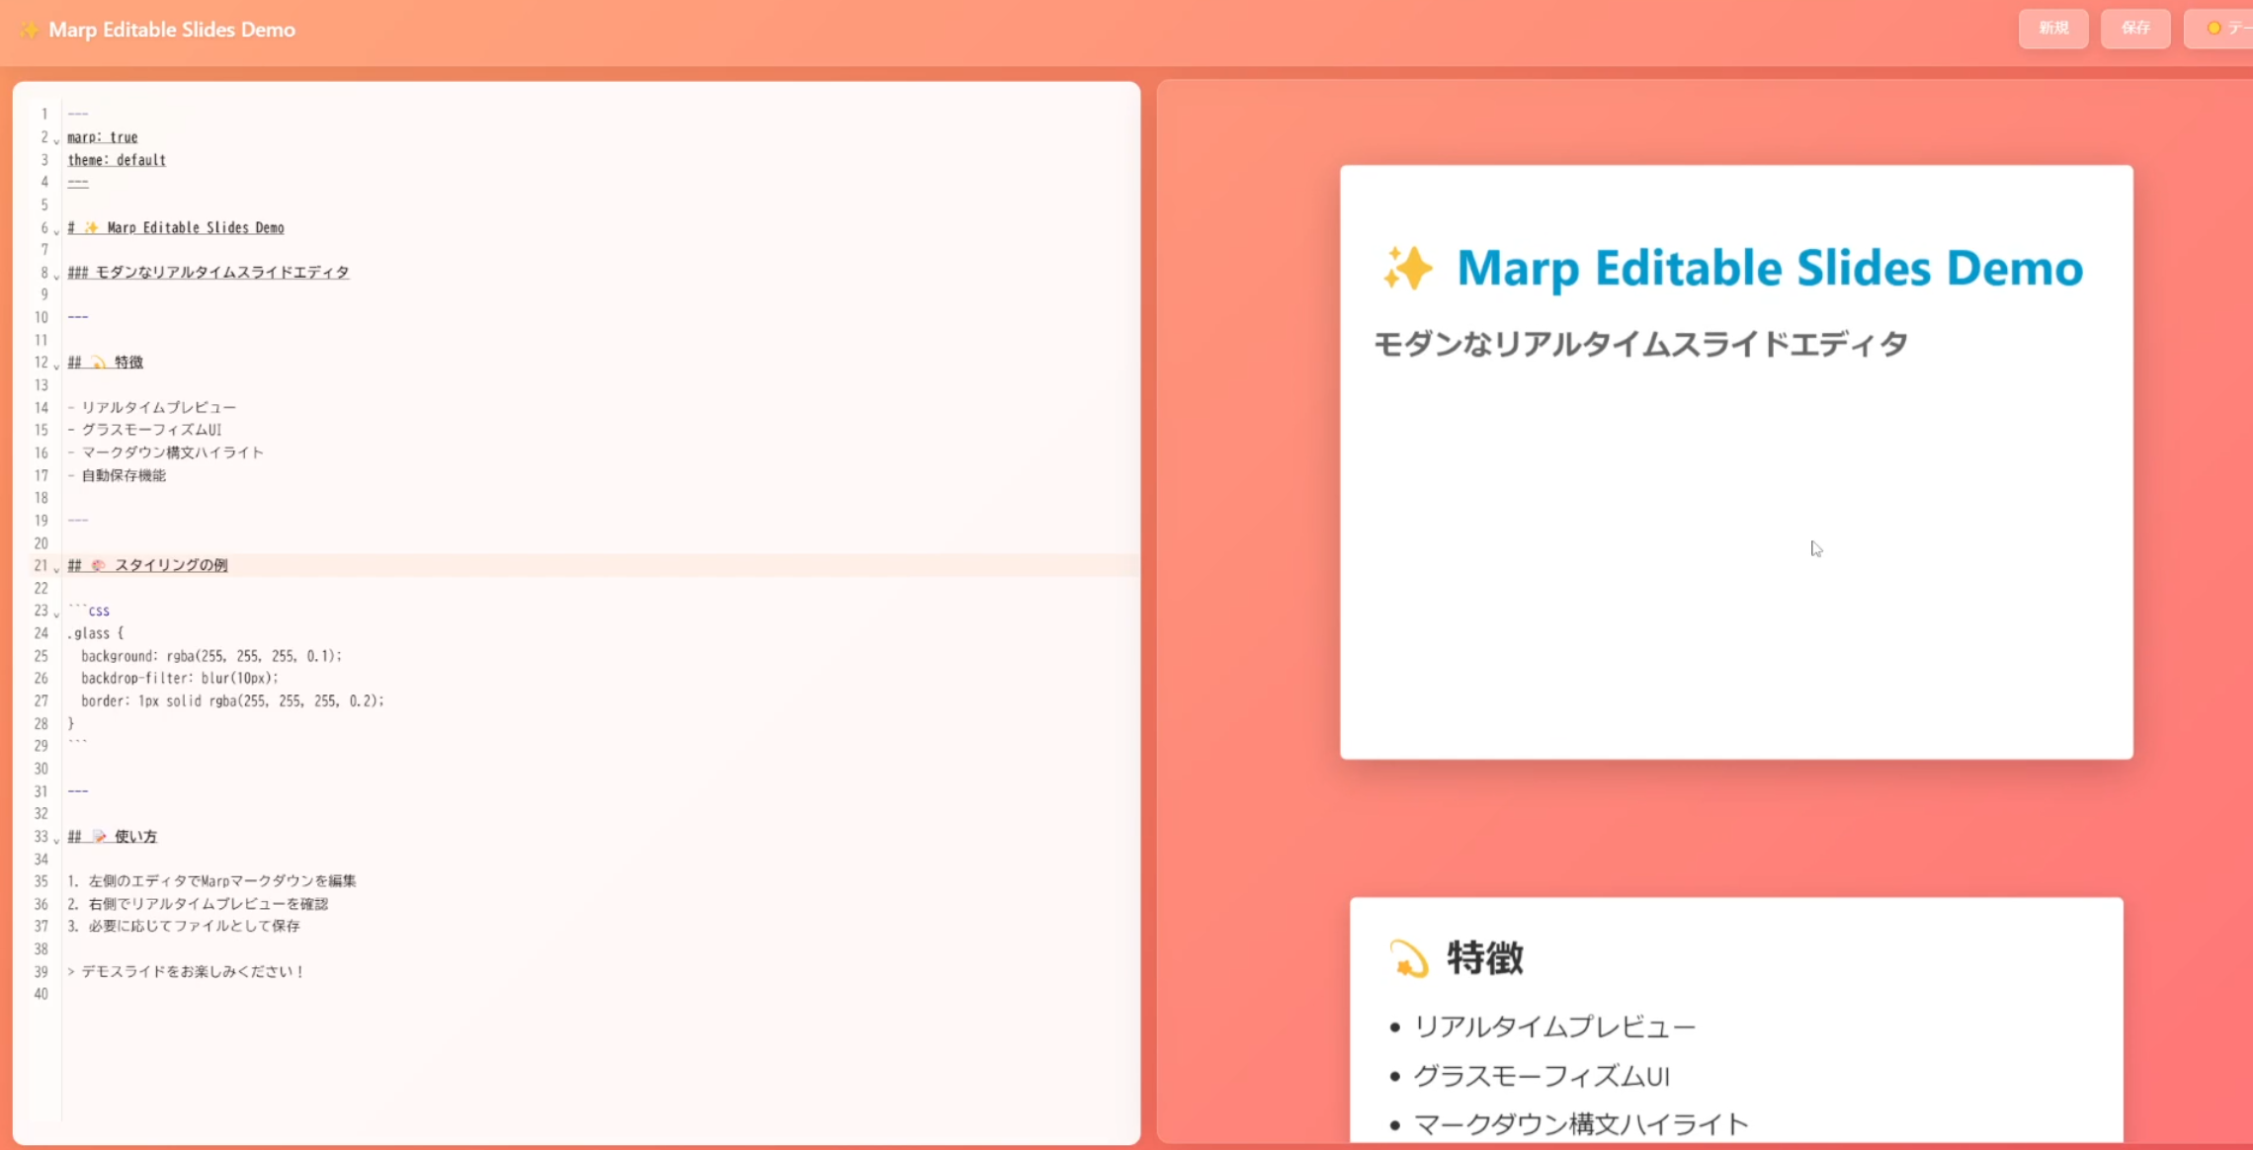Click the star emoji on editor line 12
The image size is (2253, 1150).
click(98, 363)
